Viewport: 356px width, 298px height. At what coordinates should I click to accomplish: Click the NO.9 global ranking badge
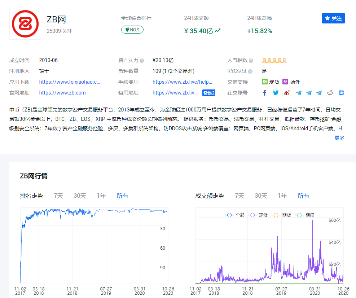[x=132, y=30]
